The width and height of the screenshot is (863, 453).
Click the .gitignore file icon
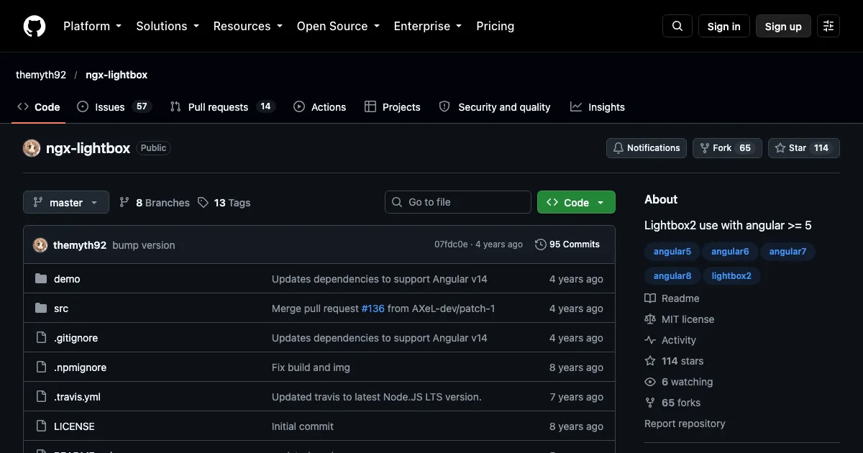(x=41, y=338)
